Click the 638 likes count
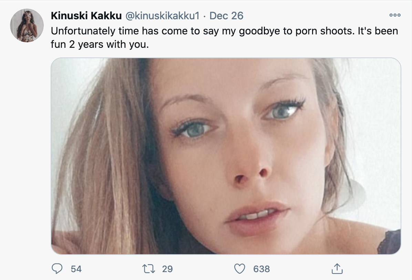This screenshot has width=412, height=280. [261, 269]
